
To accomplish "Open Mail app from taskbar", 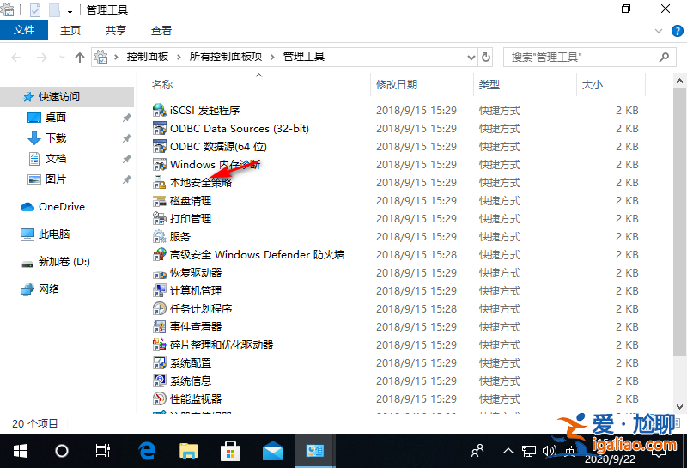I will click(272, 451).
